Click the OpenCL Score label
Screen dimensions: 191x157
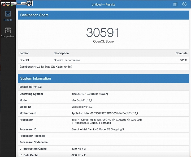[103, 42]
